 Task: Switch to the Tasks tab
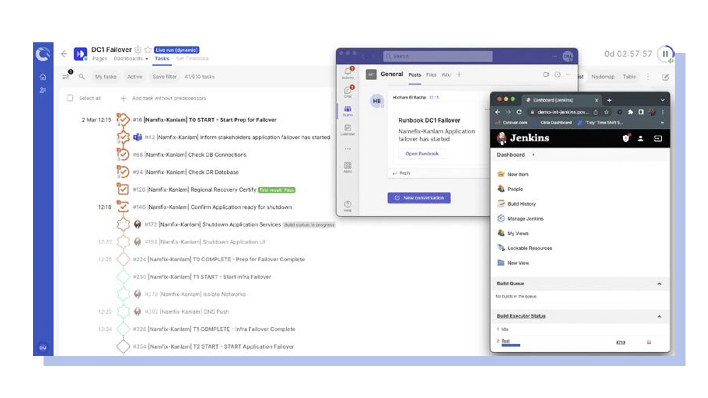pyautogui.click(x=162, y=59)
